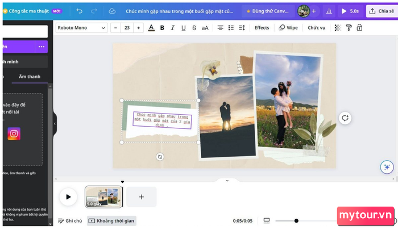Open the three-dots menu in sidebar
This screenshot has height=230, width=398.
tap(42, 47)
